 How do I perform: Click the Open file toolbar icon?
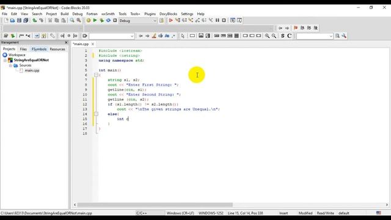click(x=12, y=20)
